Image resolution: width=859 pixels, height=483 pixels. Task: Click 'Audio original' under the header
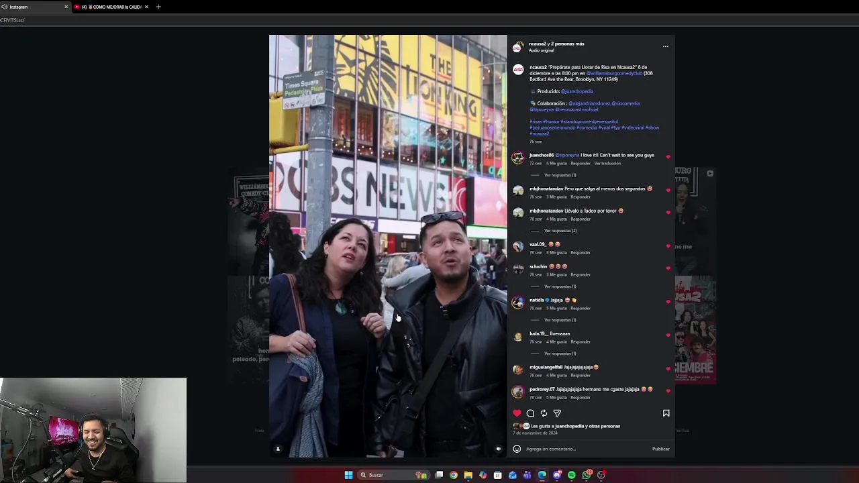[x=542, y=50]
